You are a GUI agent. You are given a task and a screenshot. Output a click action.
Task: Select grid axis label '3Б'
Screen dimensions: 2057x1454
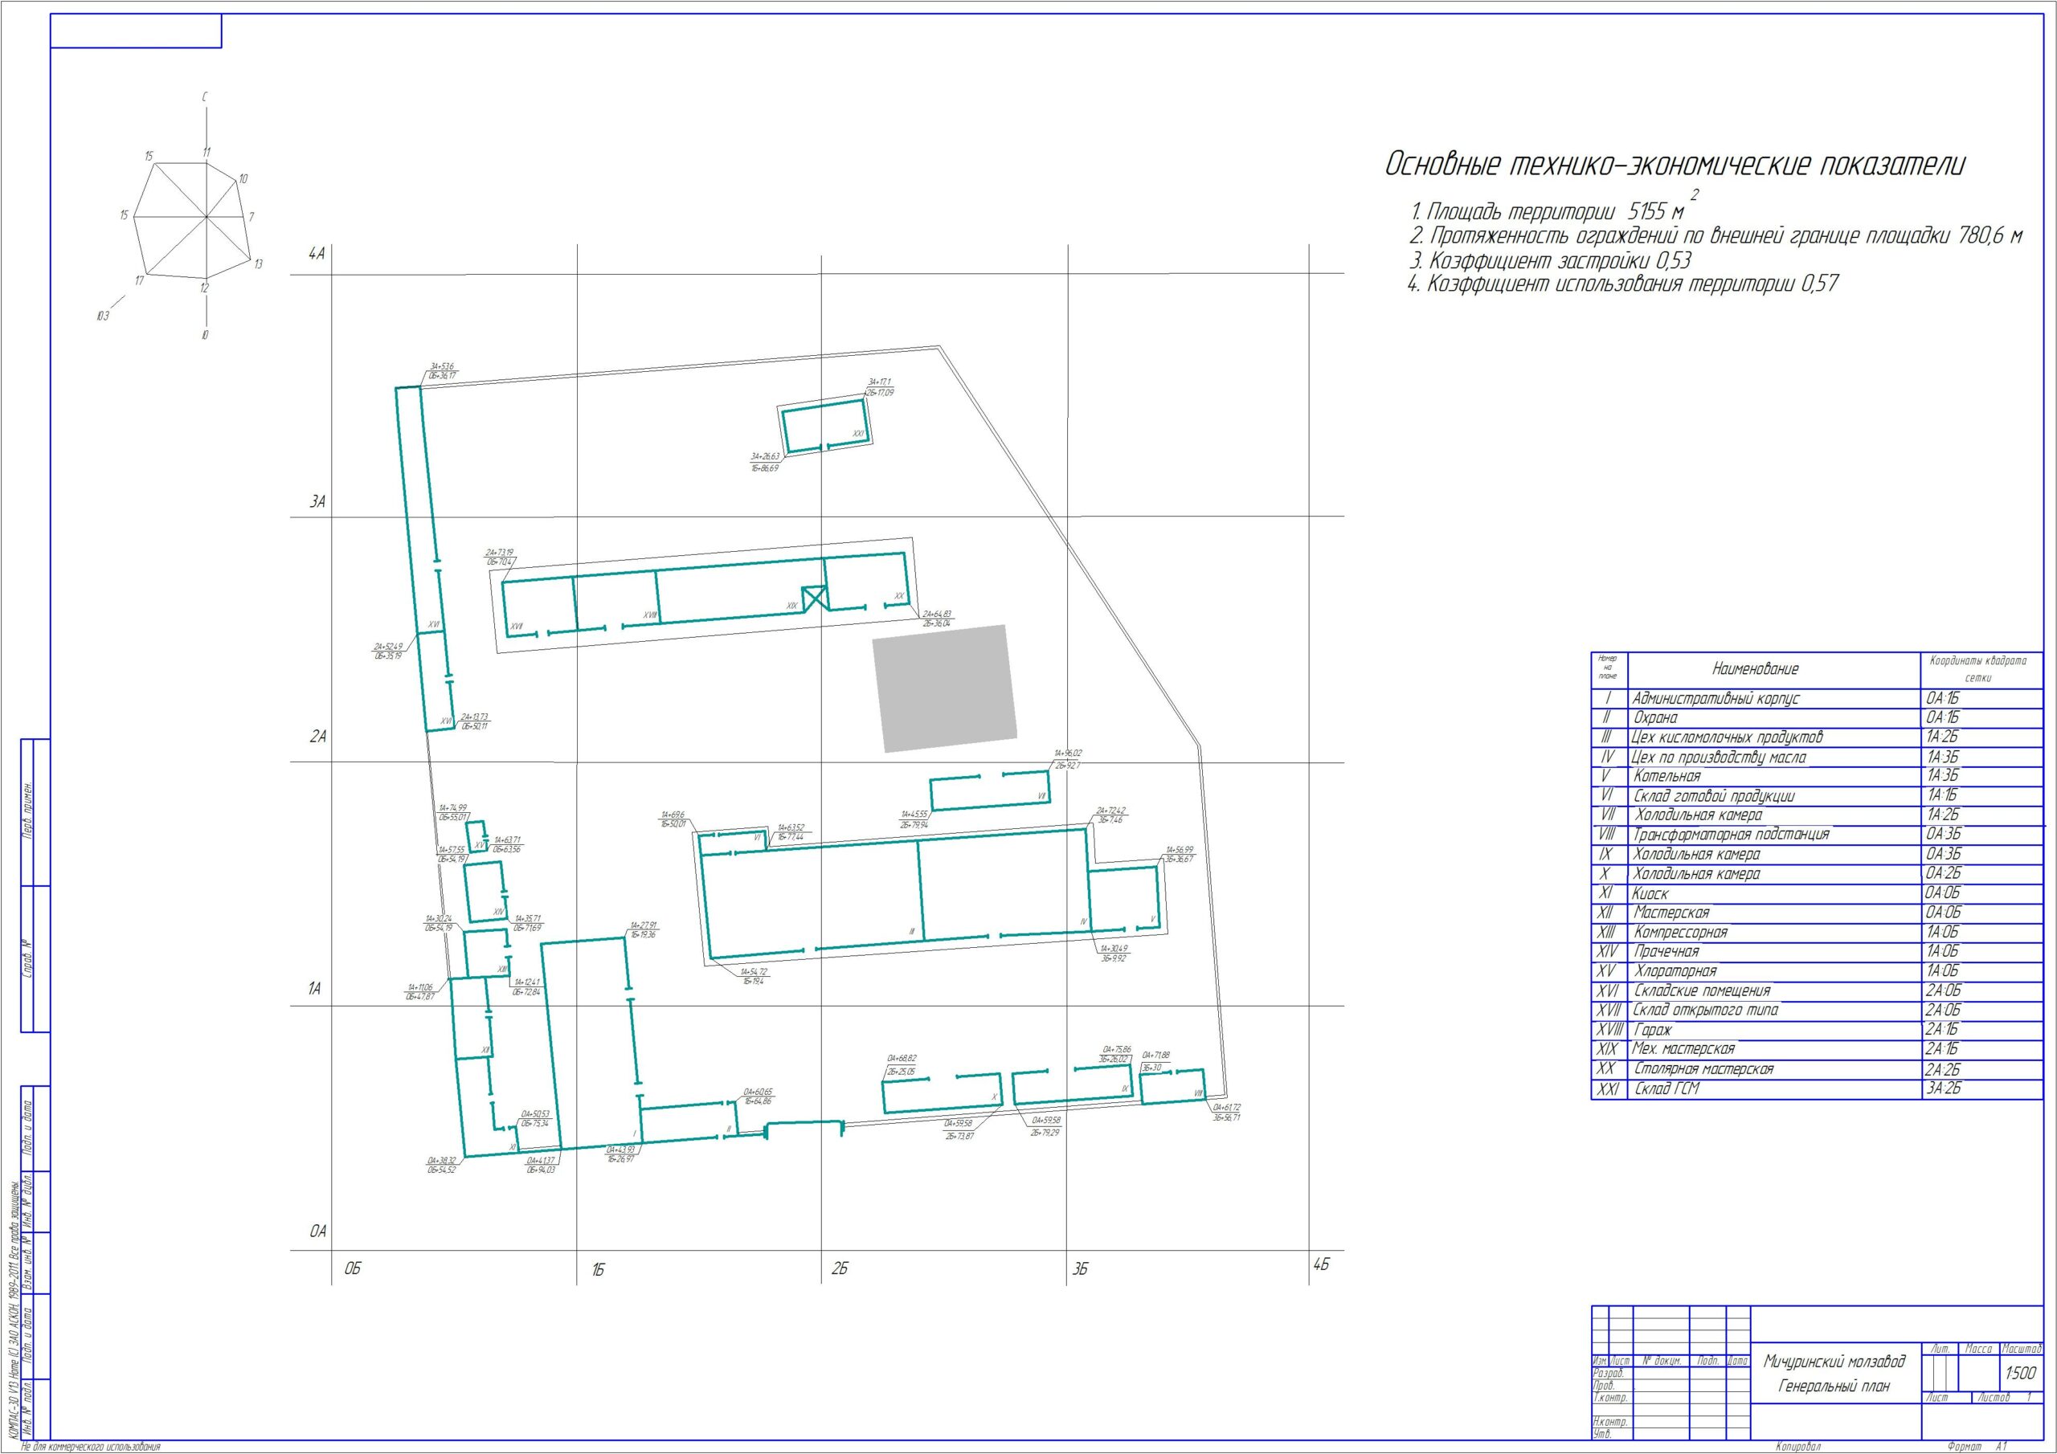click(1081, 1269)
